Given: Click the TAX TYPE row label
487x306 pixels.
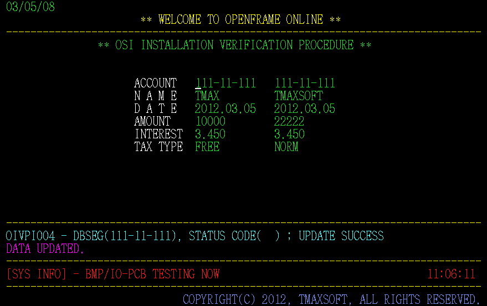Looking at the screenshot, I should tap(158, 147).
